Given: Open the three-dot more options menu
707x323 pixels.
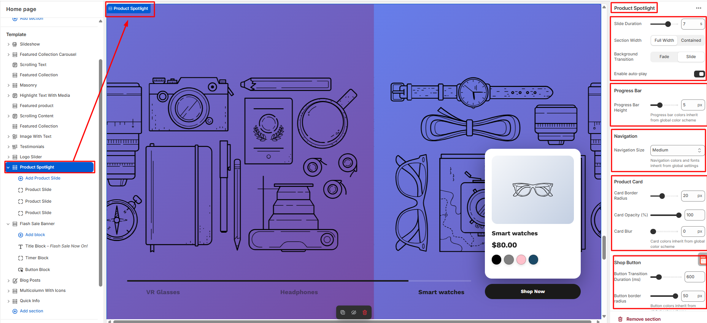Looking at the screenshot, I should click(x=698, y=8).
